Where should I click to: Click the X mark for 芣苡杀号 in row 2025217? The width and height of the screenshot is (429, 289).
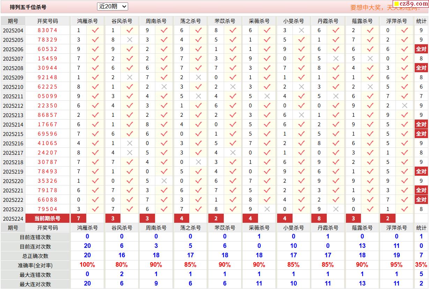[x=233, y=153]
